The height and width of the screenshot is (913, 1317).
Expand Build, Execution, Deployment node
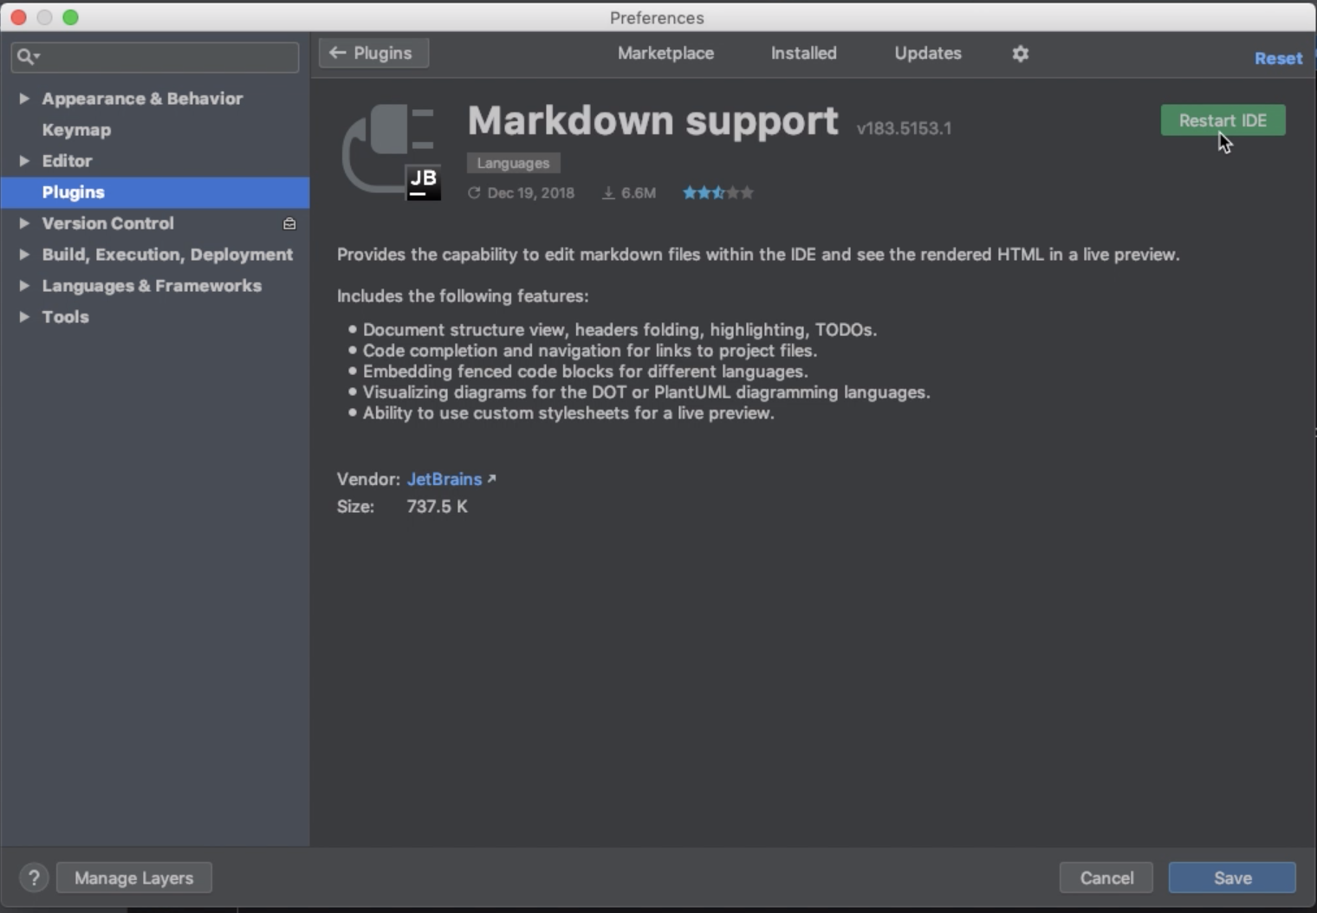(24, 255)
